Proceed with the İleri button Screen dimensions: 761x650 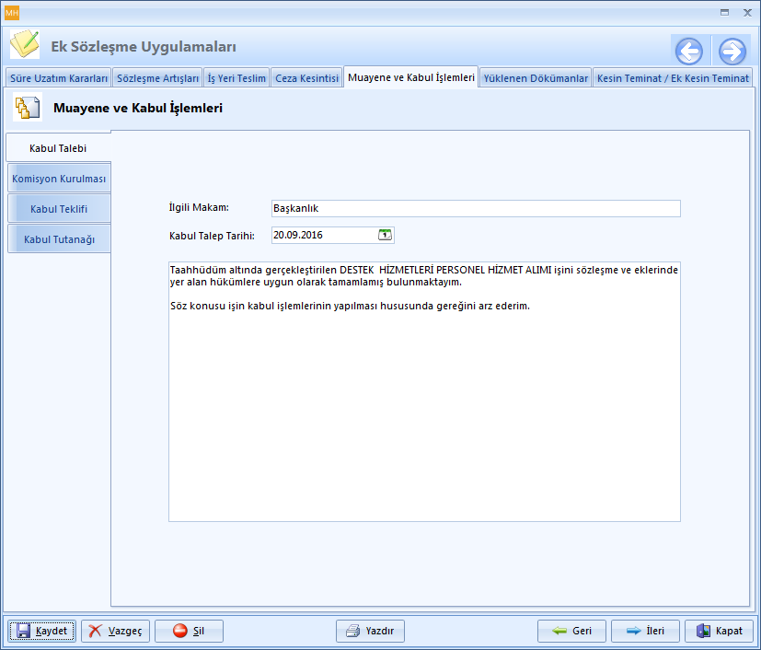pos(645,631)
